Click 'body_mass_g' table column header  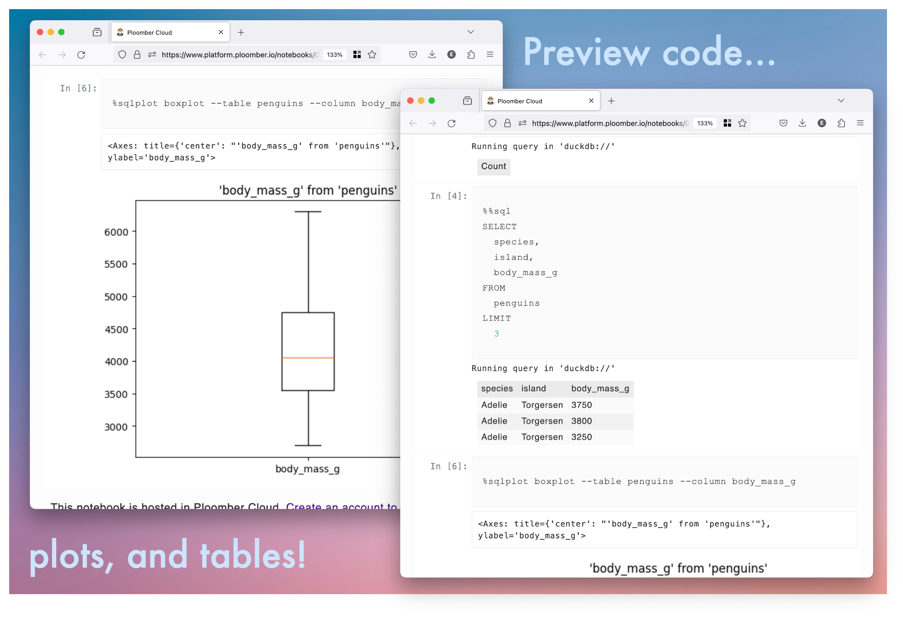click(600, 388)
